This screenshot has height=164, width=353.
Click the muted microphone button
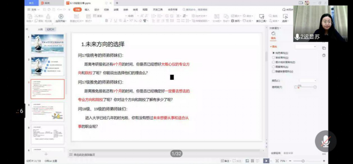click(326, 141)
